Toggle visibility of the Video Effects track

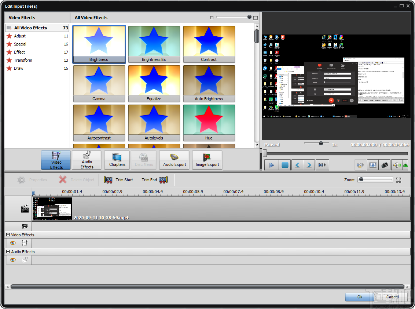12,243
